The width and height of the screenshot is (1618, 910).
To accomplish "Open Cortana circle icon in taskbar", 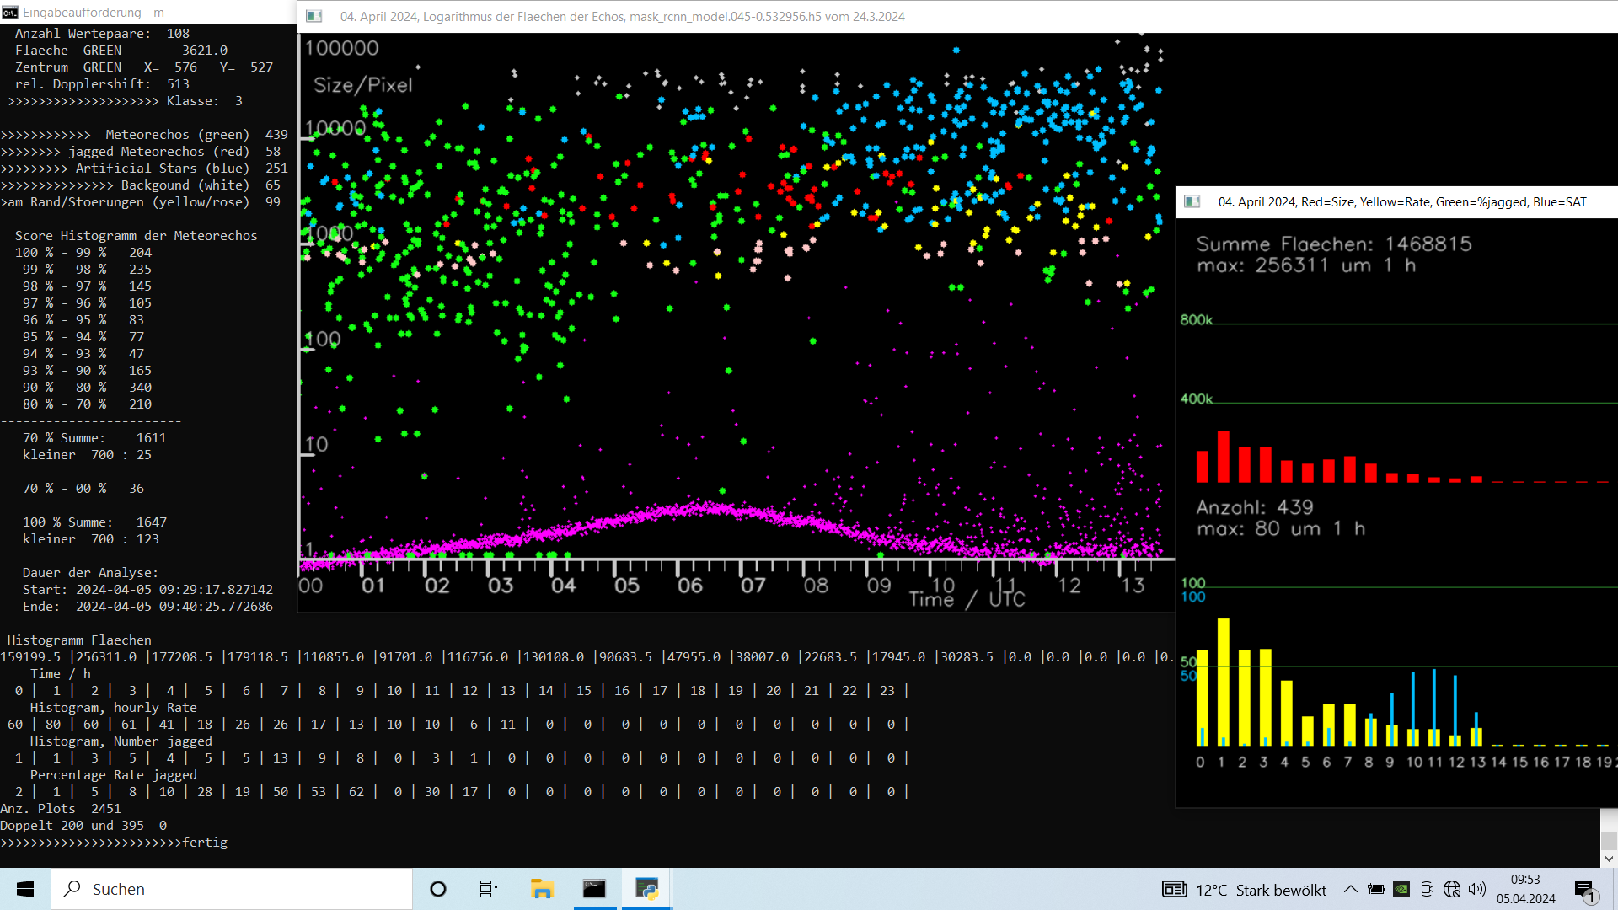I will [438, 889].
